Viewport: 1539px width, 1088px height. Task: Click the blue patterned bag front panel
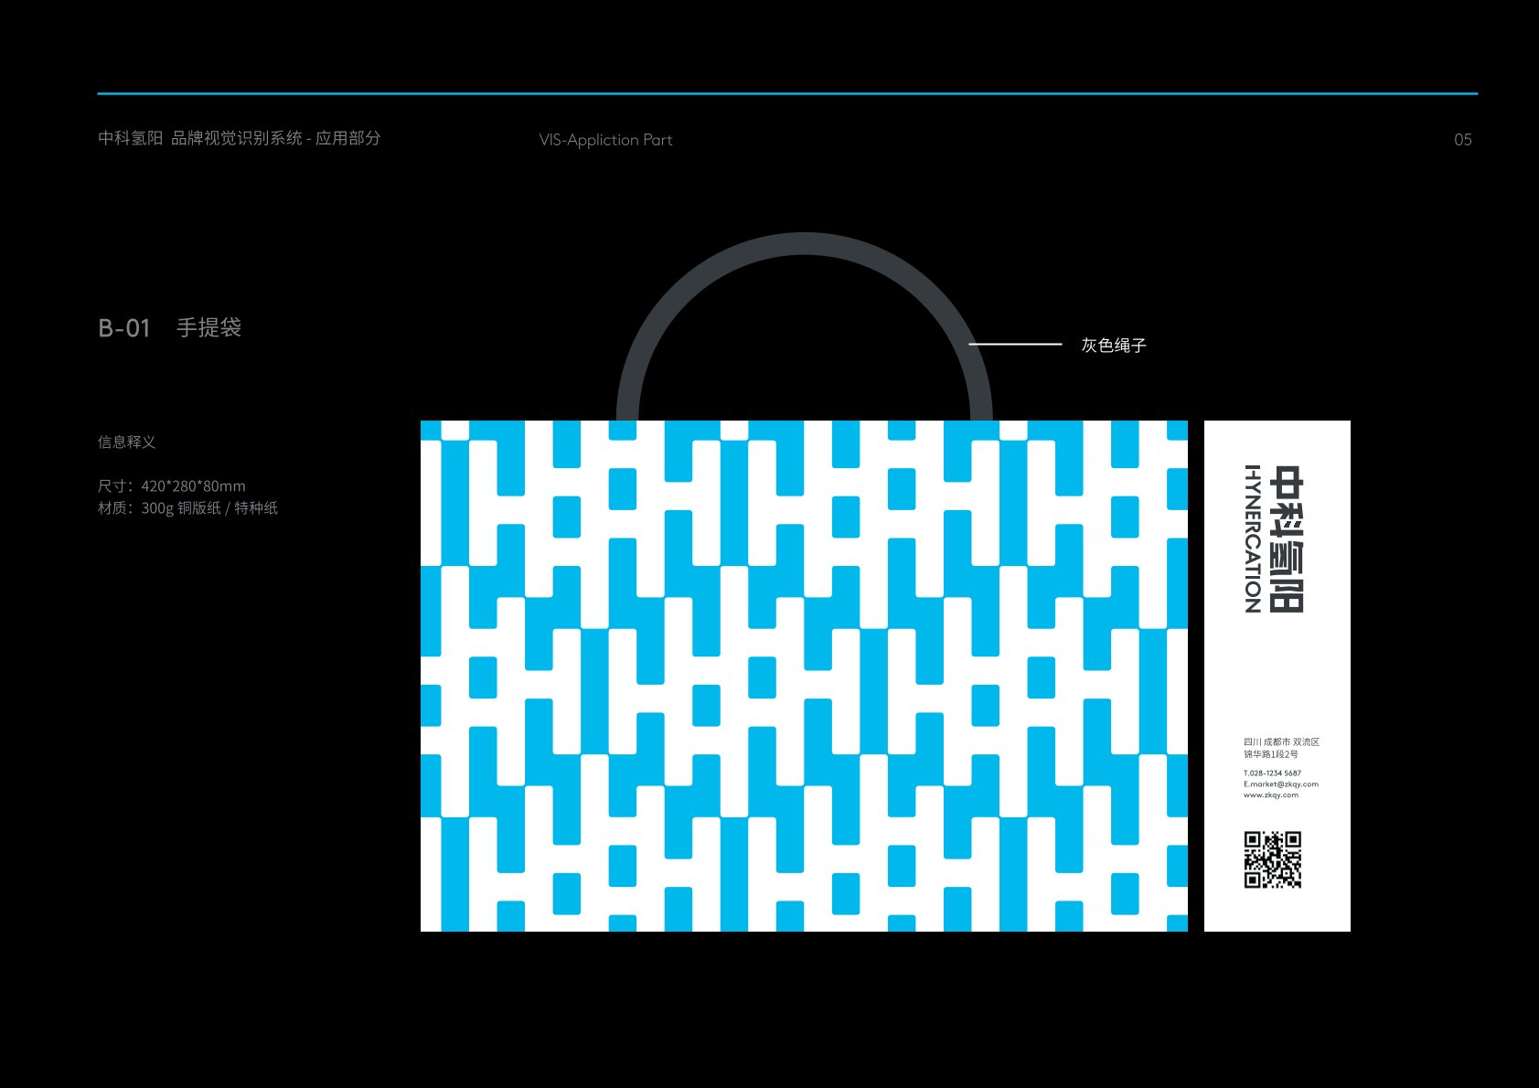[804, 677]
